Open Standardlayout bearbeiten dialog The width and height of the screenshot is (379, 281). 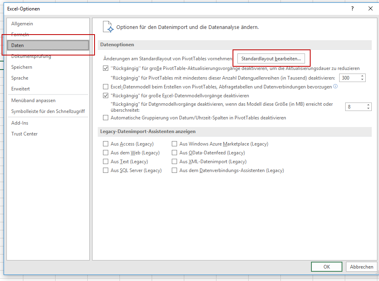(272, 59)
